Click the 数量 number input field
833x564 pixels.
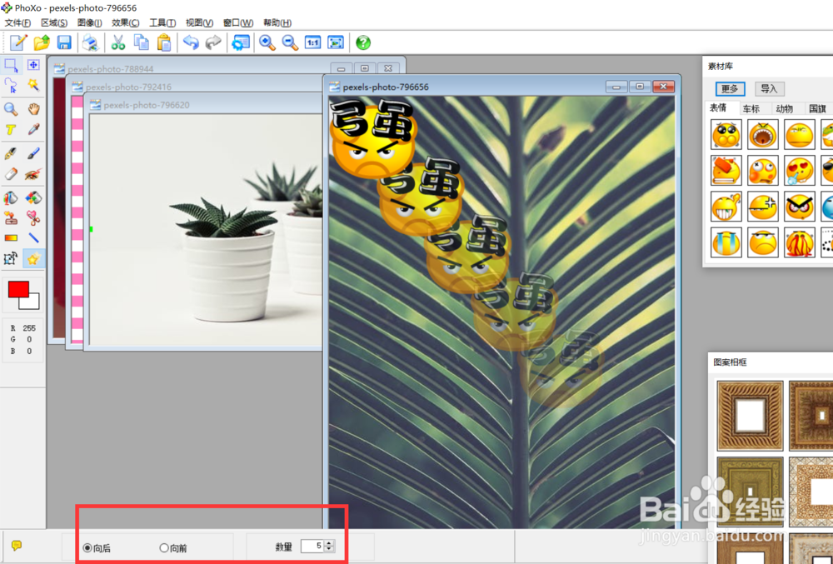313,546
